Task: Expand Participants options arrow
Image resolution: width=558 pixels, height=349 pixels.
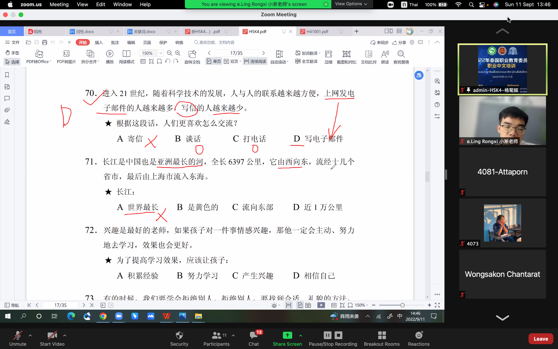Action: point(233,335)
